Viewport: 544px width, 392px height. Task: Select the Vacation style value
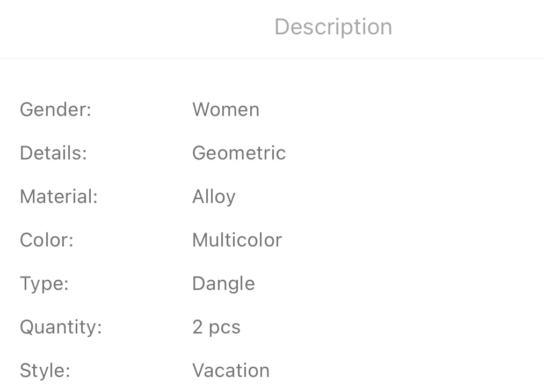tap(231, 371)
